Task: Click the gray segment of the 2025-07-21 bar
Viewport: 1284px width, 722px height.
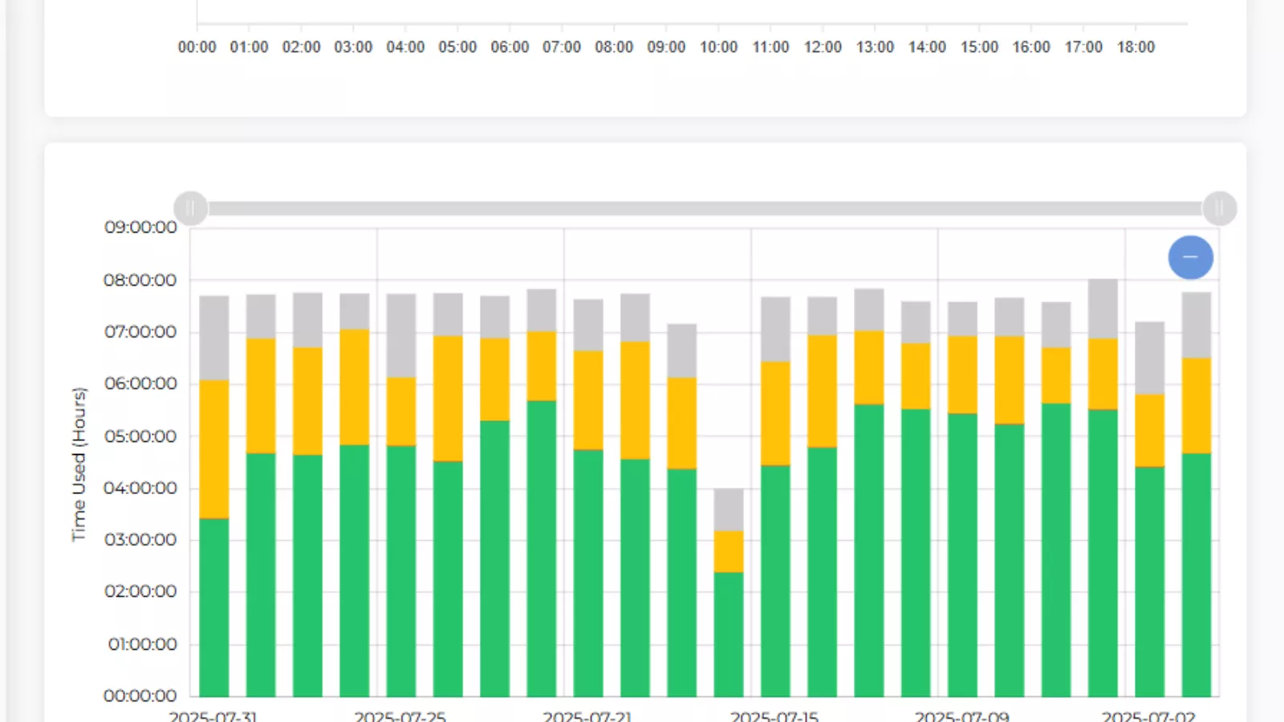Action: pyautogui.click(x=588, y=325)
